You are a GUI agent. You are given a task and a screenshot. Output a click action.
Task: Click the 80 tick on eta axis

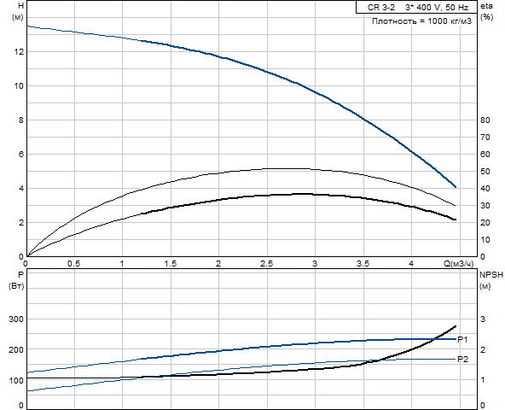click(485, 120)
